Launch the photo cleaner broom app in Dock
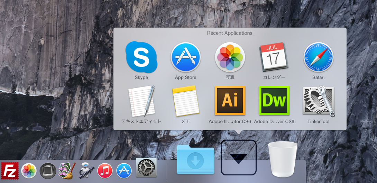This screenshot has height=183, width=377. click(67, 171)
